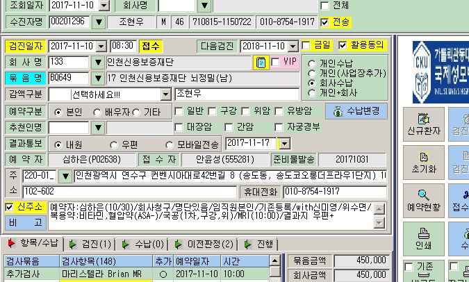
Task: Toggle the VIP checkbox
Action: point(275,63)
